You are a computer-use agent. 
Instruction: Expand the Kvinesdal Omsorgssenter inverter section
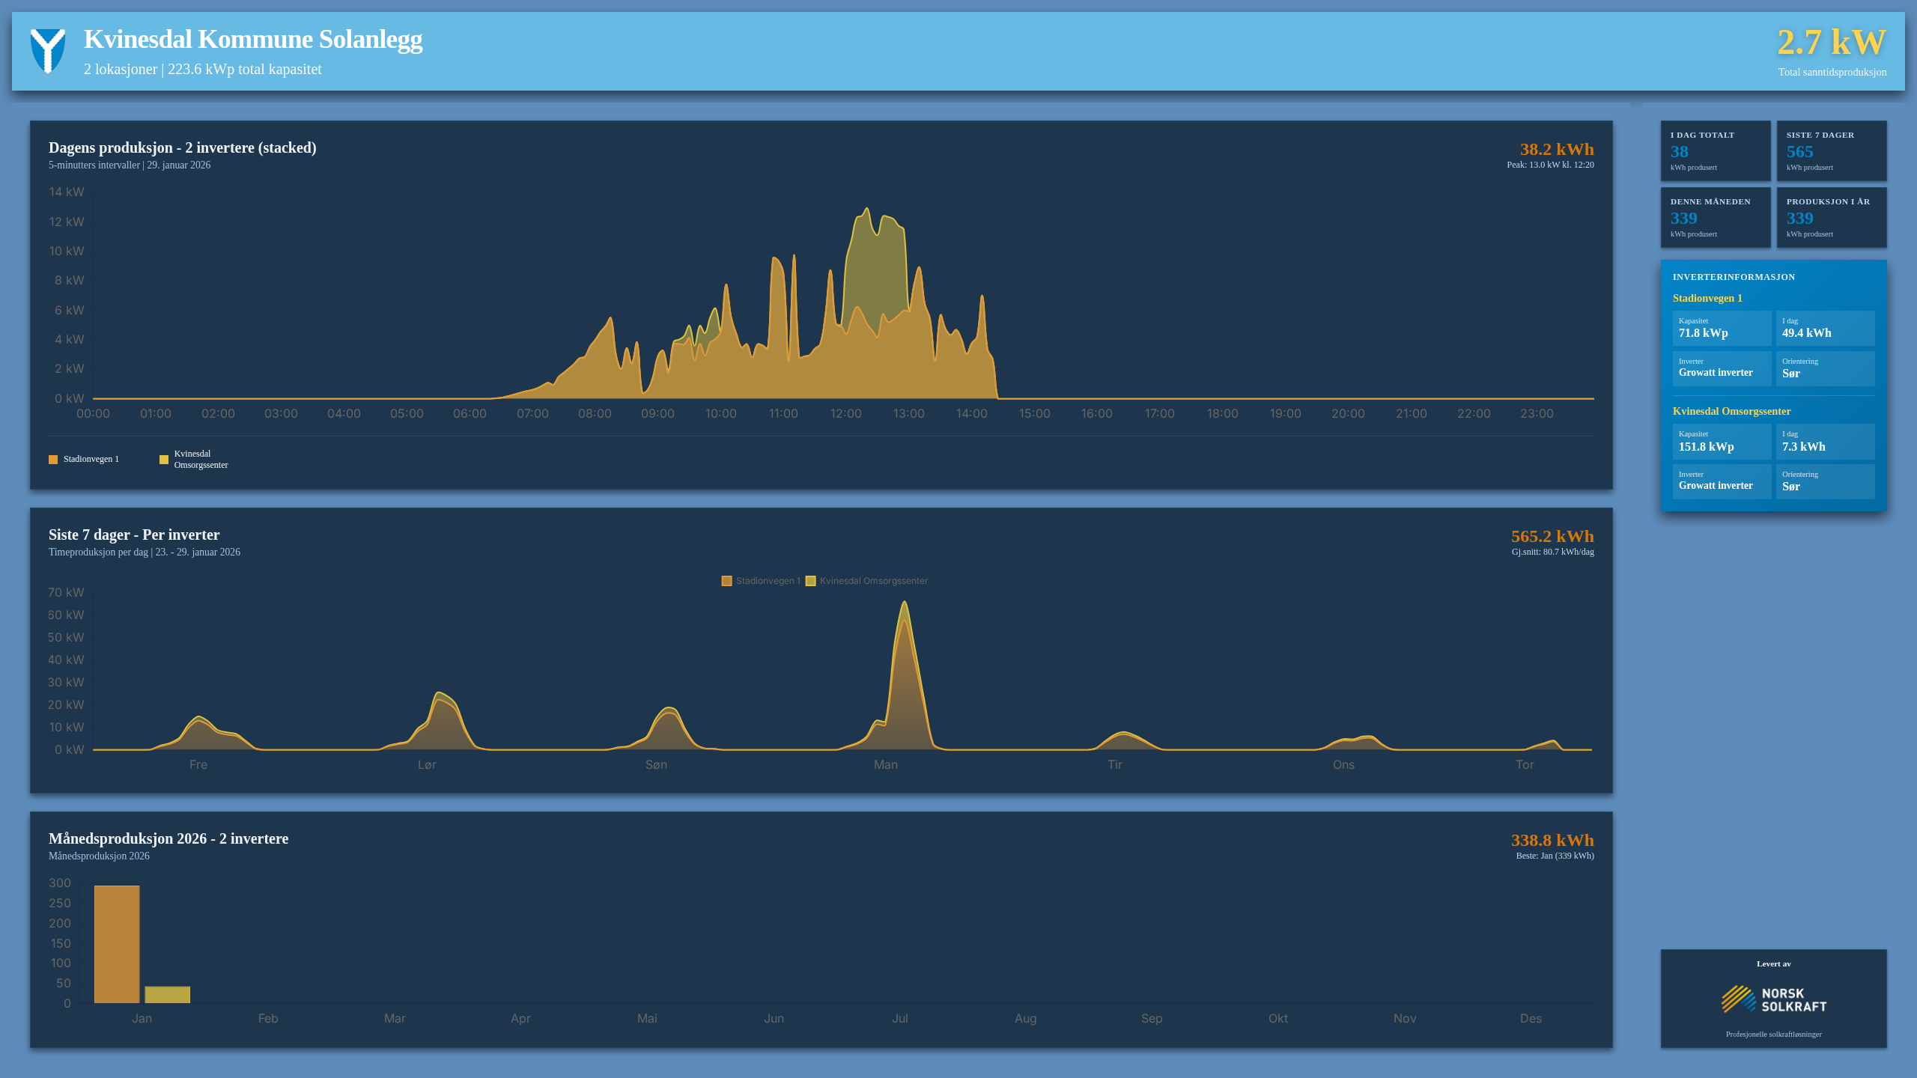[x=1732, y=411]
